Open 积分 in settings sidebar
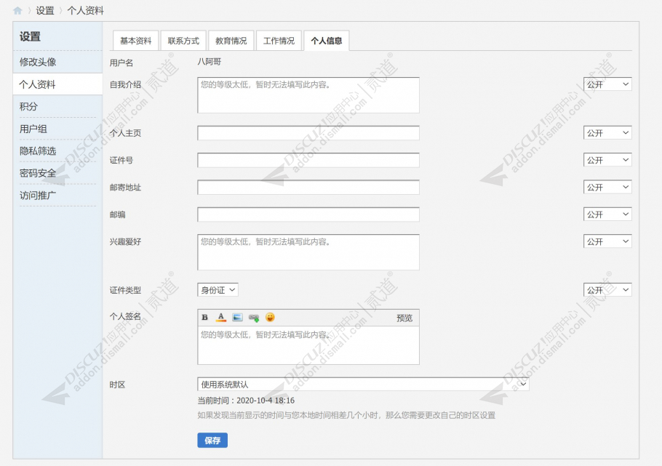This screenshot has width=662, height=466. pos(28,106)
